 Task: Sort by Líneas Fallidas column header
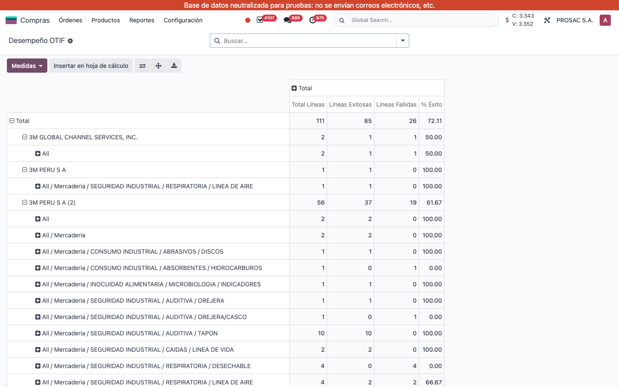pyautogui.click(x=396, y=104)
